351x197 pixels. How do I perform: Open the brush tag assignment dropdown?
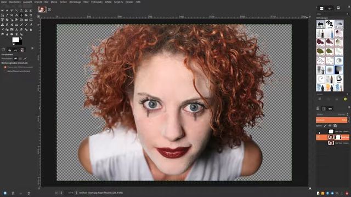pos(347,94)
